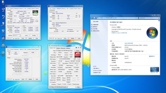166x93 pixels.
Task: Open Tools dropdown arrow in CPU-Z CPU window
Action: pyautogui.click(x=26, y=38)
